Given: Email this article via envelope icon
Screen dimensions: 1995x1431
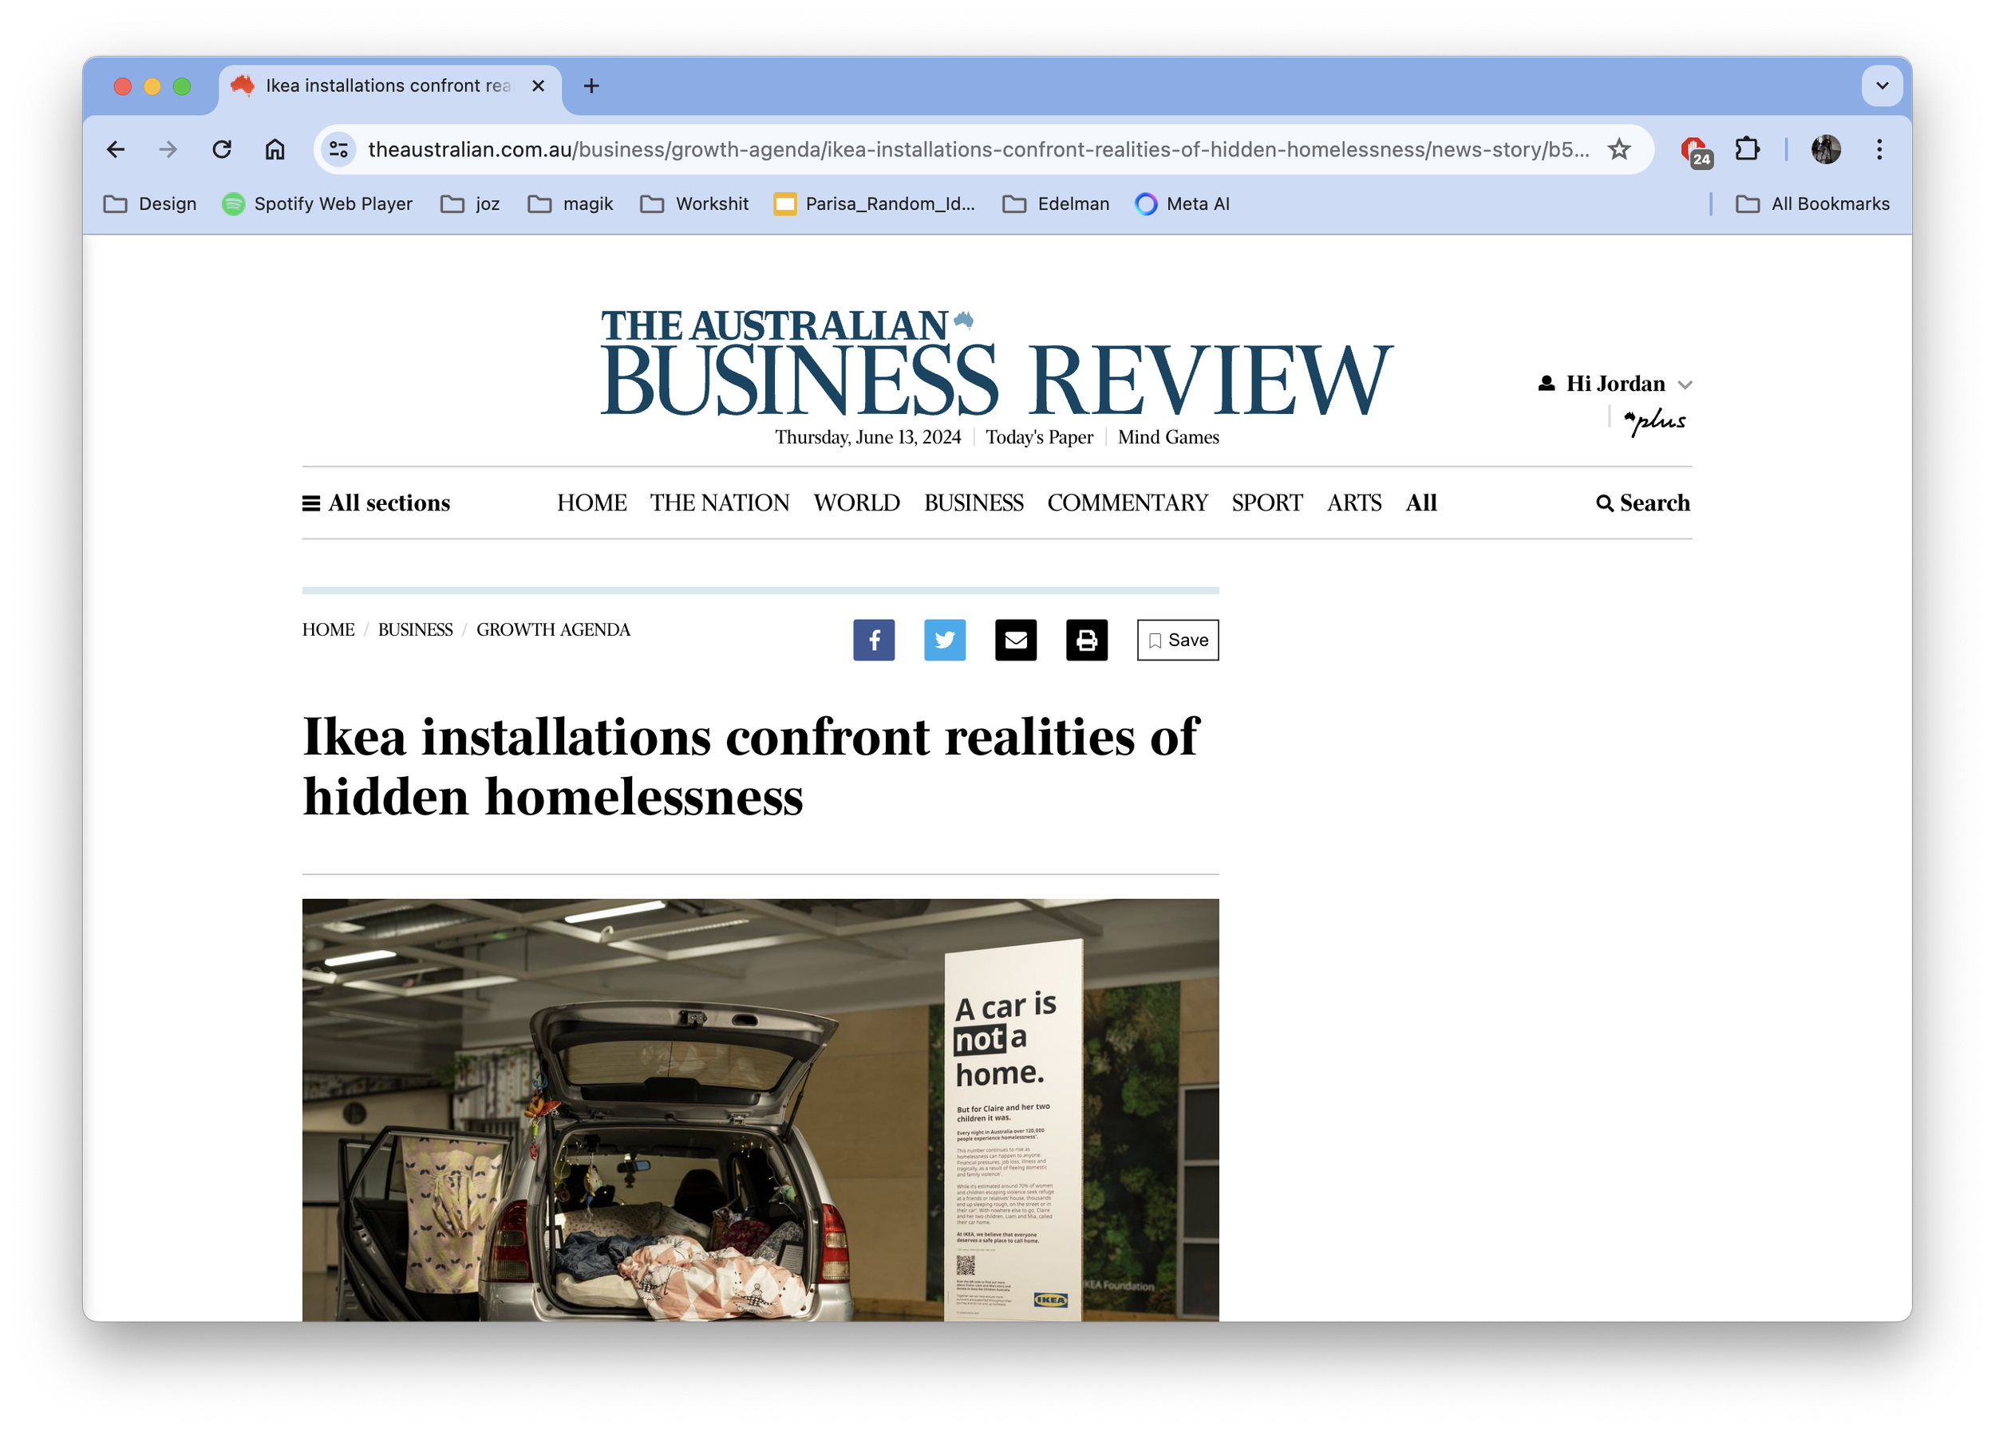Looking at the screenshot, I should [x=1016, y=640].
